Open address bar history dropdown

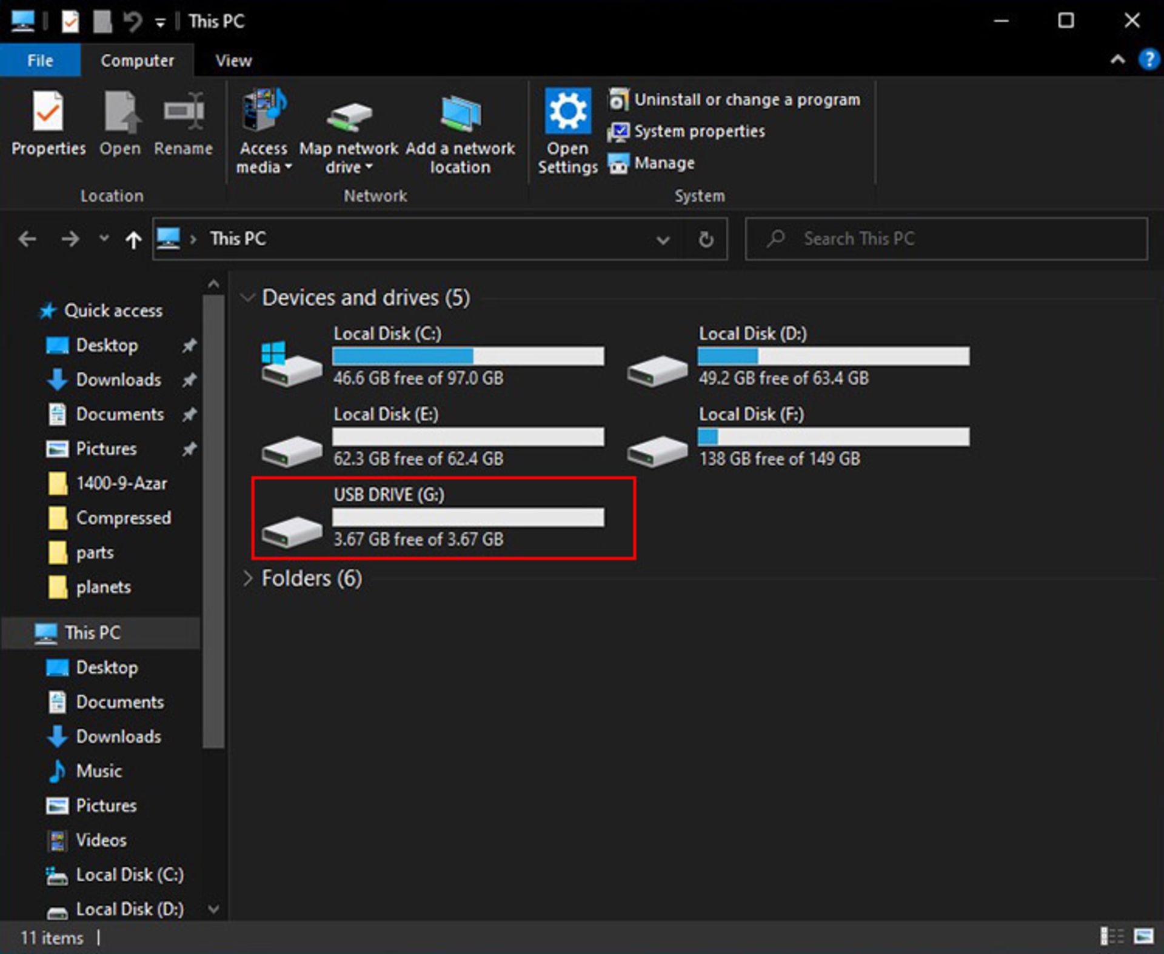[x=663, y=239]
